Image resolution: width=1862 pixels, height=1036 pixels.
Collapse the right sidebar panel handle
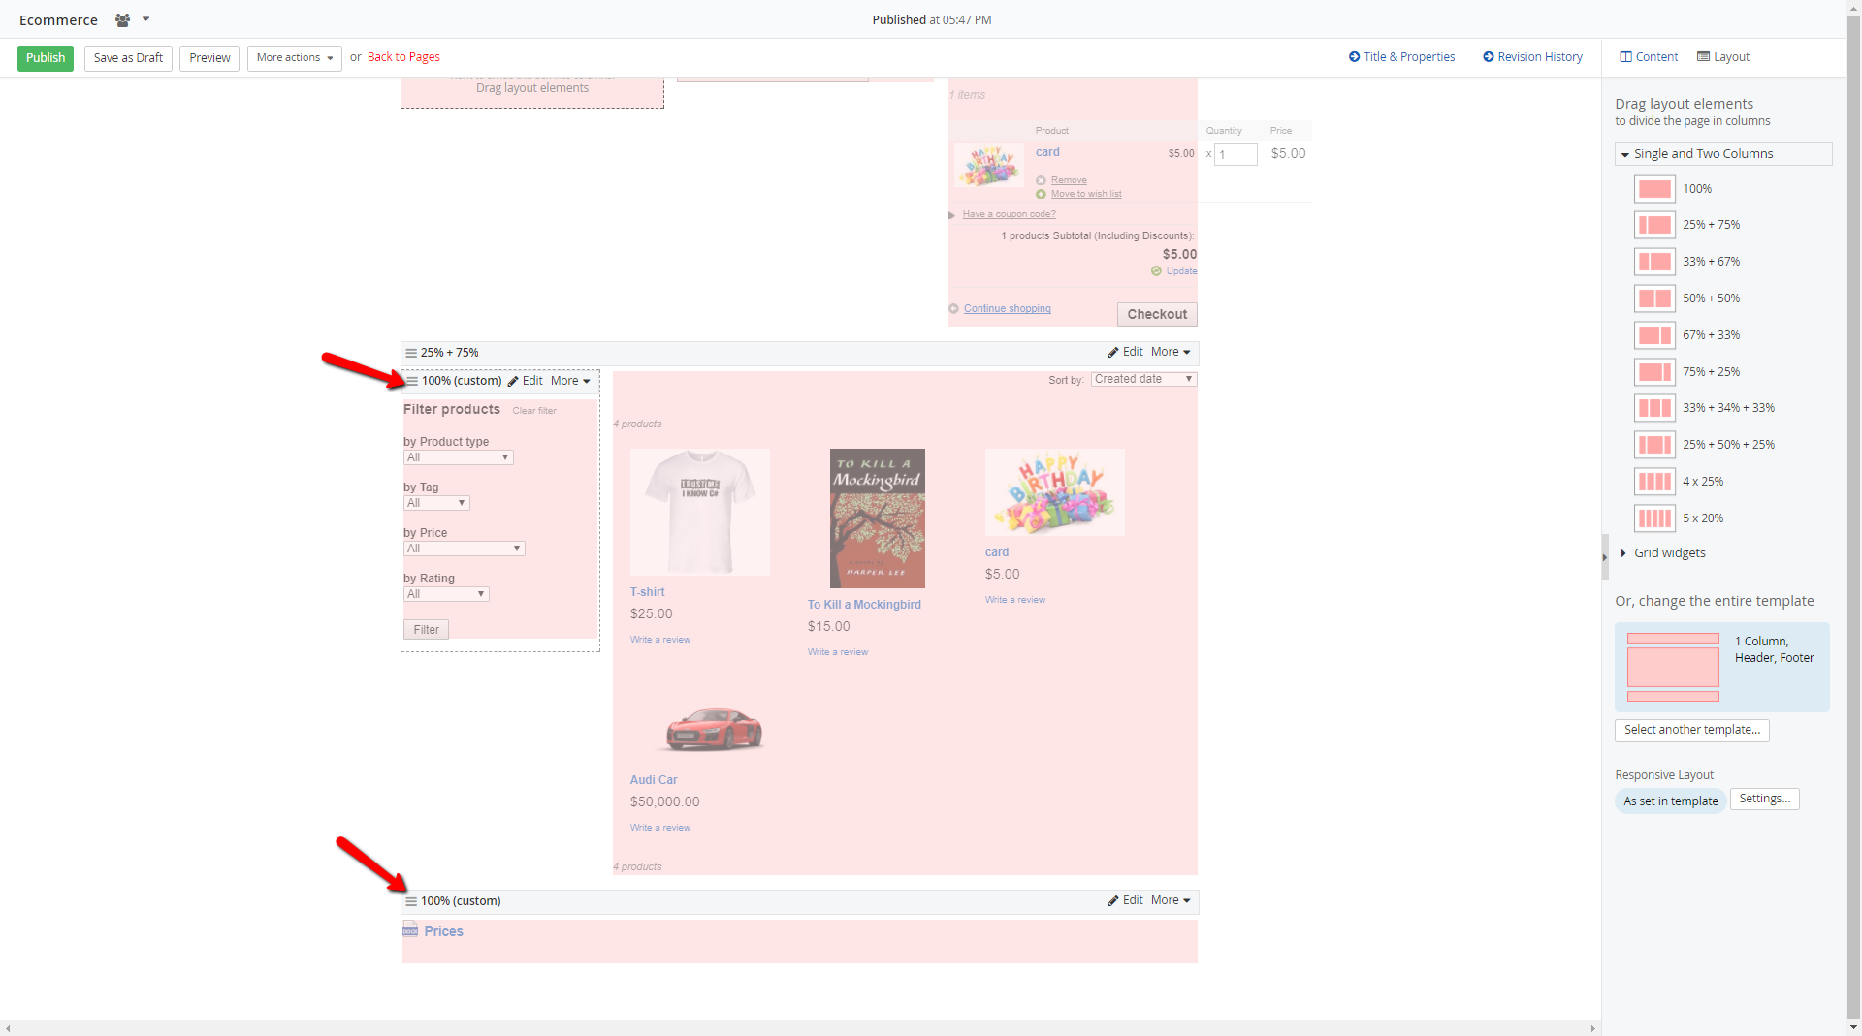click(x=1605, y=556)
